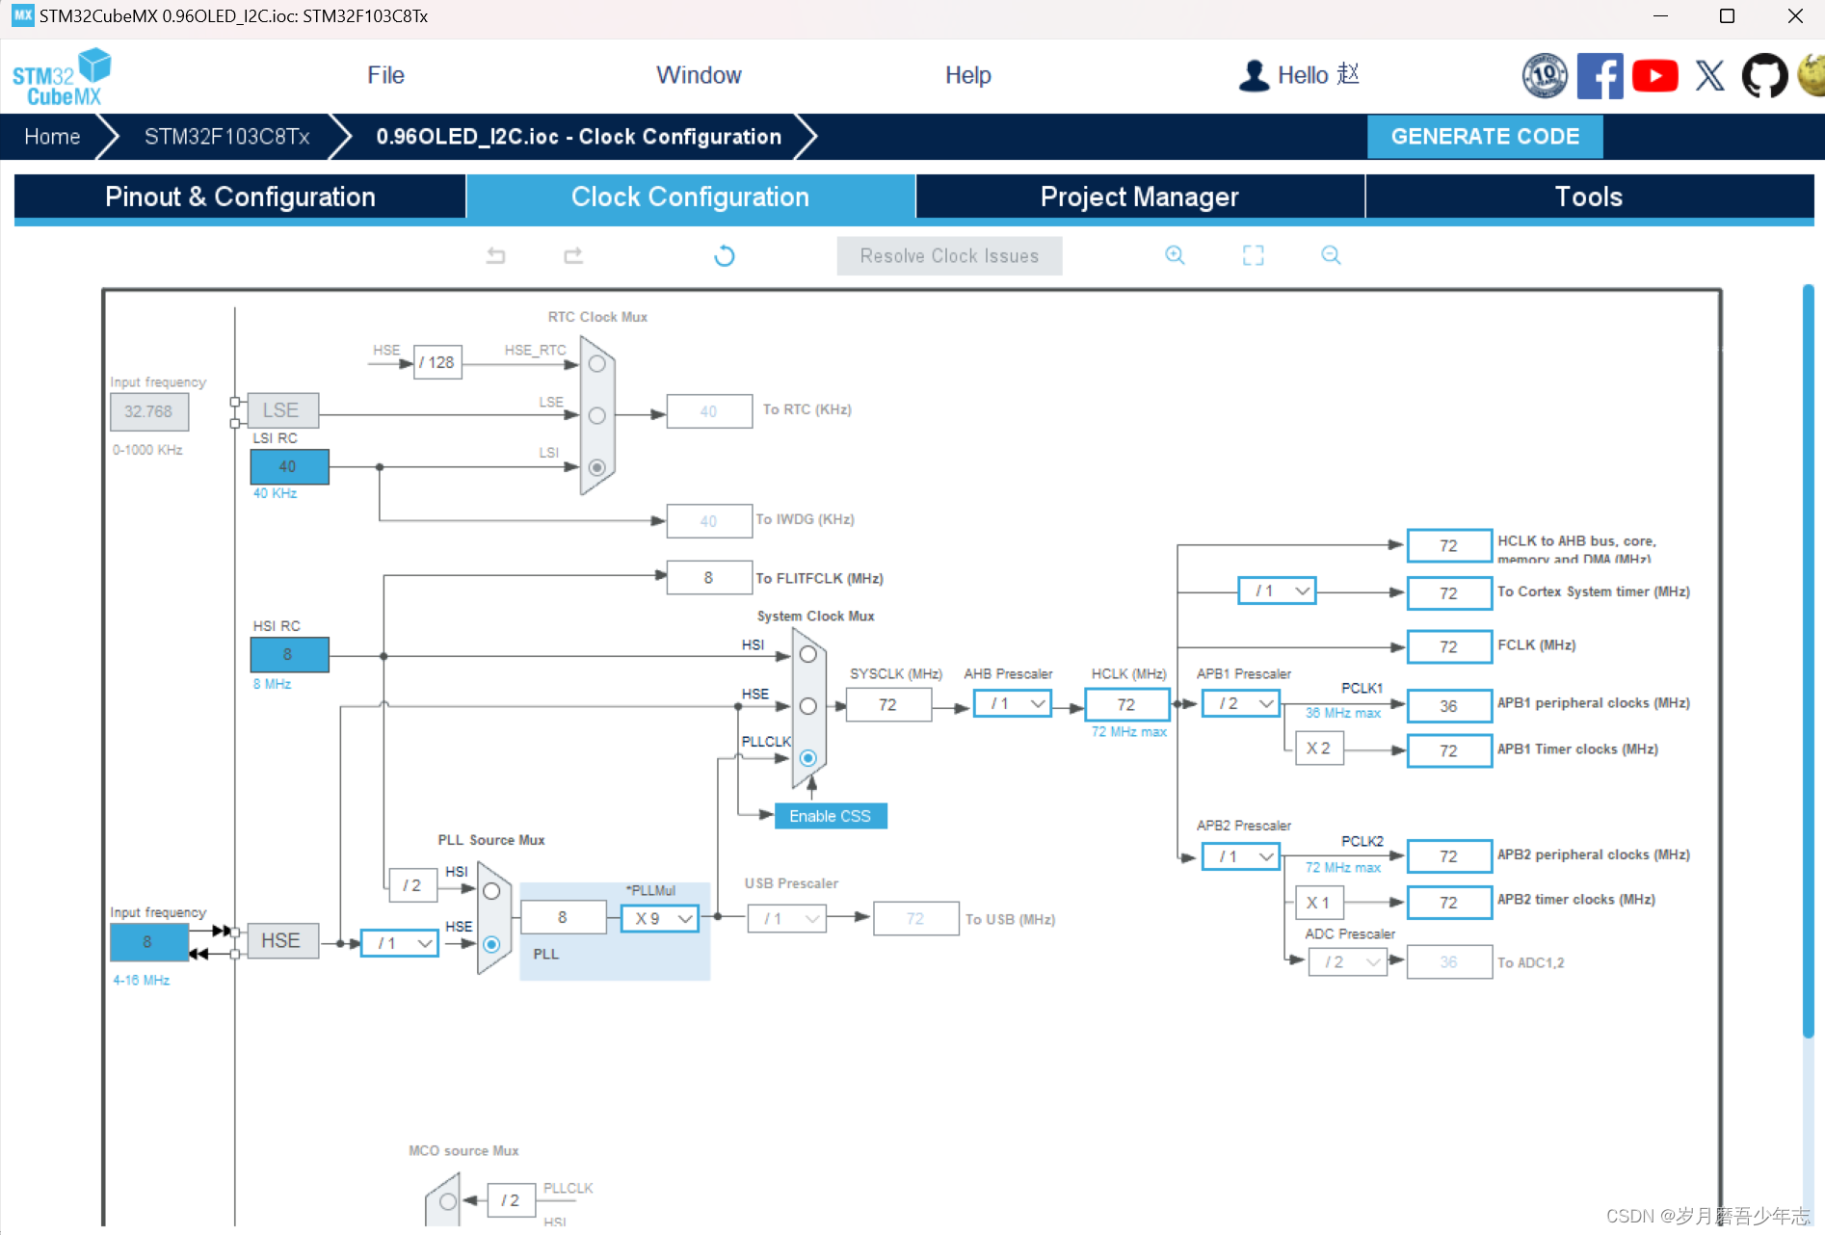
Task: Click the APB2 timer clocks value field
Action: (1448, 903)
